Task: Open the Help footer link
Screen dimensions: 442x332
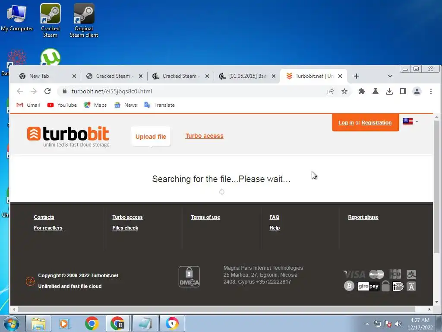Action: click(275, 228)
